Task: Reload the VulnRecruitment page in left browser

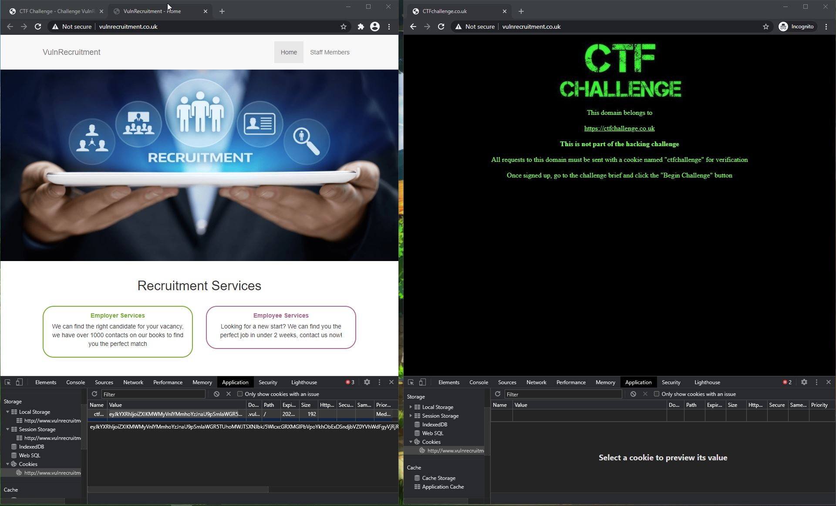Action: (38, 27)
